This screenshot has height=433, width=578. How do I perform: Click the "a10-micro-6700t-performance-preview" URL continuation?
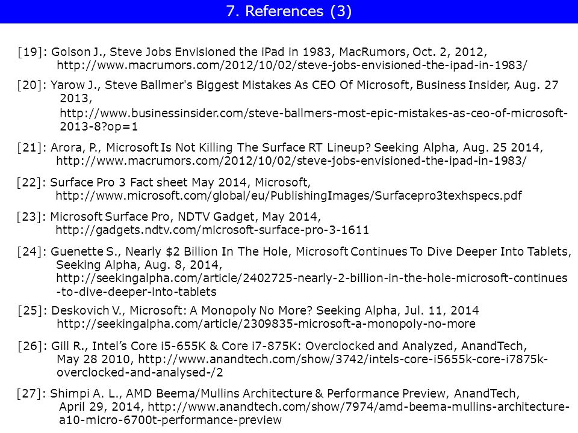coord(170,420)
